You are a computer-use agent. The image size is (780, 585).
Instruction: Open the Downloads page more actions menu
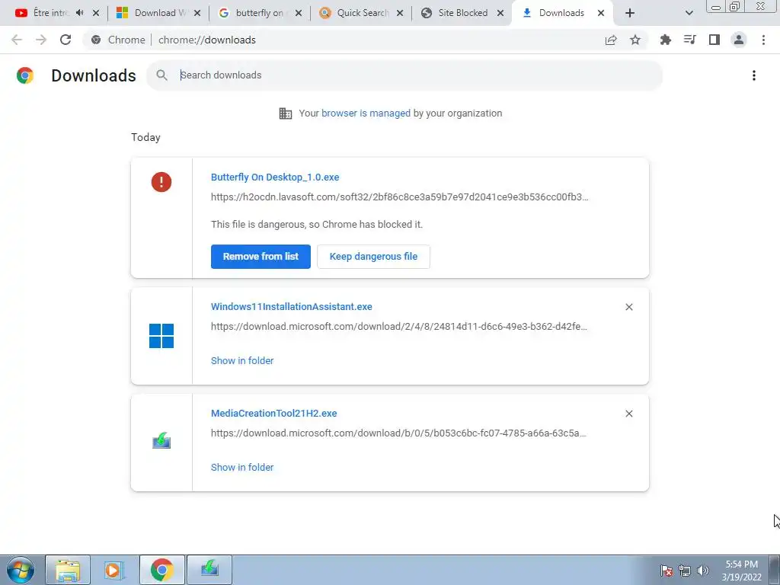[x=753, y=75]
